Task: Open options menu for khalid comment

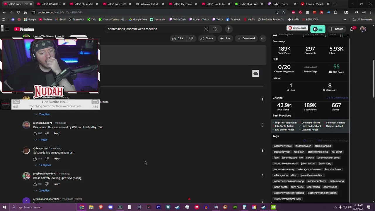Action: click(262, 125)
